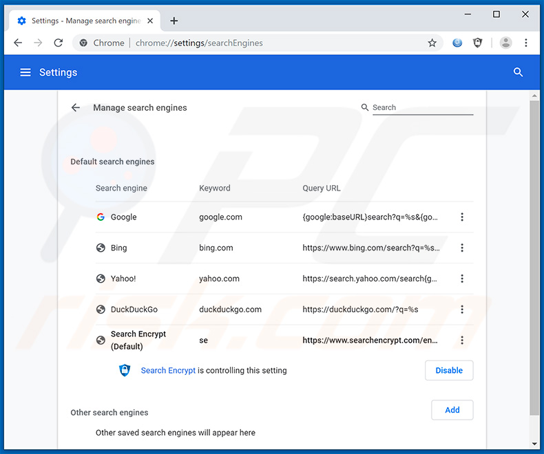
Task: Add a new search engine
Action: [452, 410]
